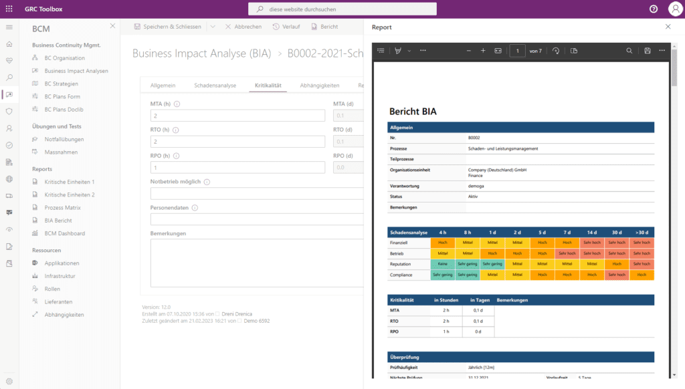Screen dimensions: 685x389
Task: Open BCM Dashboard
Action: click(x=65, y=233)
